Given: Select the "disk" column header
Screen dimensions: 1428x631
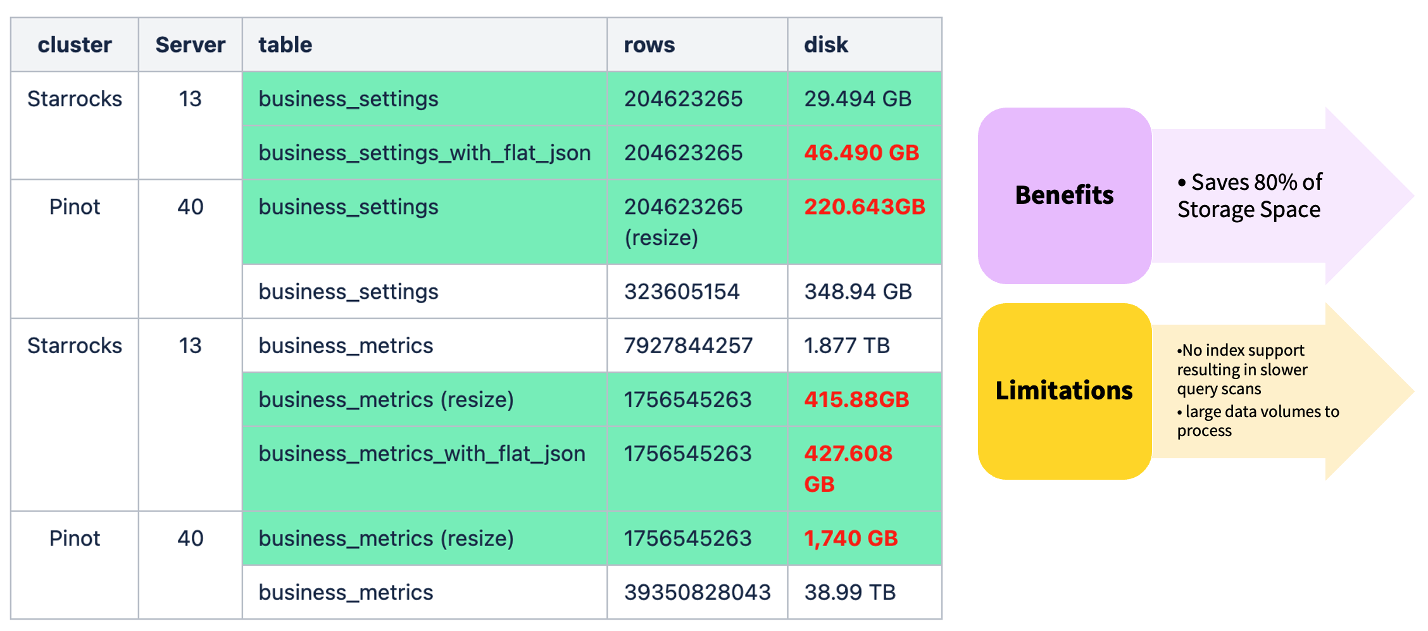Looking at the screenshot, I should click(x=825, y=45).
